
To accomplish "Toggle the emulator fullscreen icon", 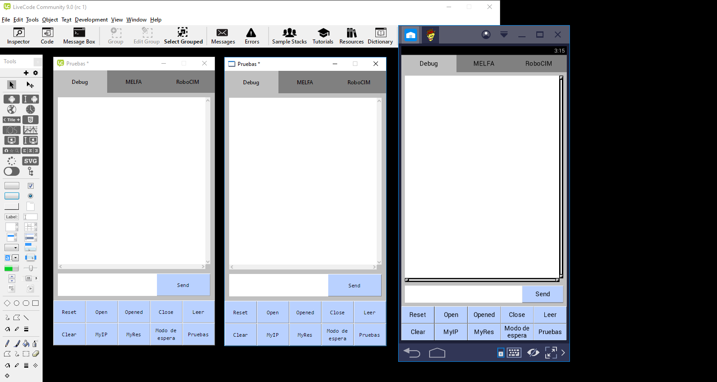I will (x=551, y=353).
